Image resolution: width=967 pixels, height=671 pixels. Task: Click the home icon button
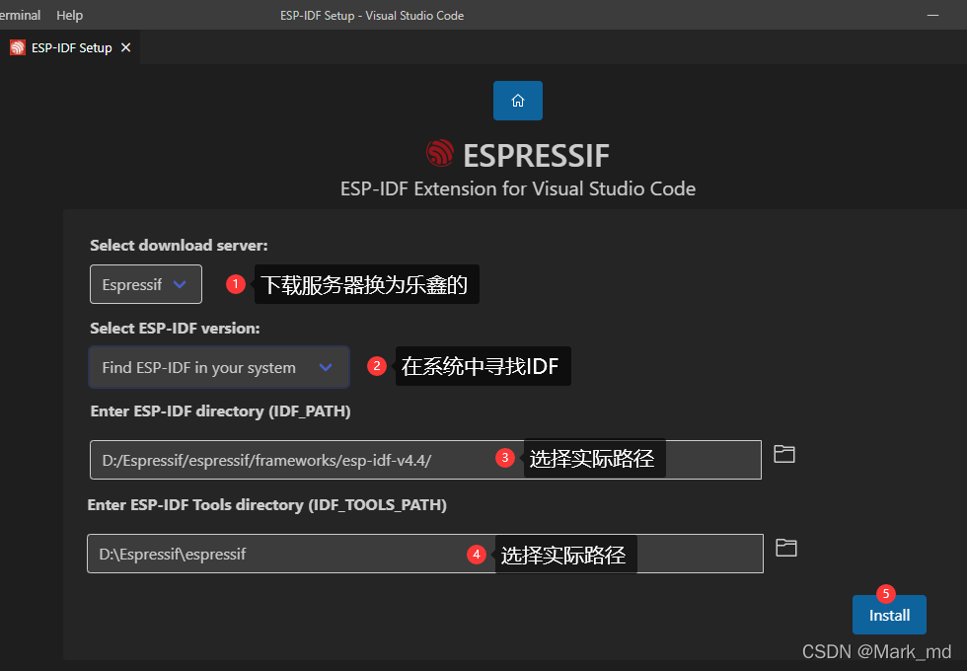(x=517, y=101)
